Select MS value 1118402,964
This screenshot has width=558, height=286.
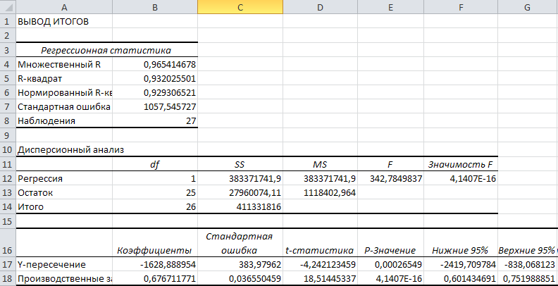[x=321, y=192]
